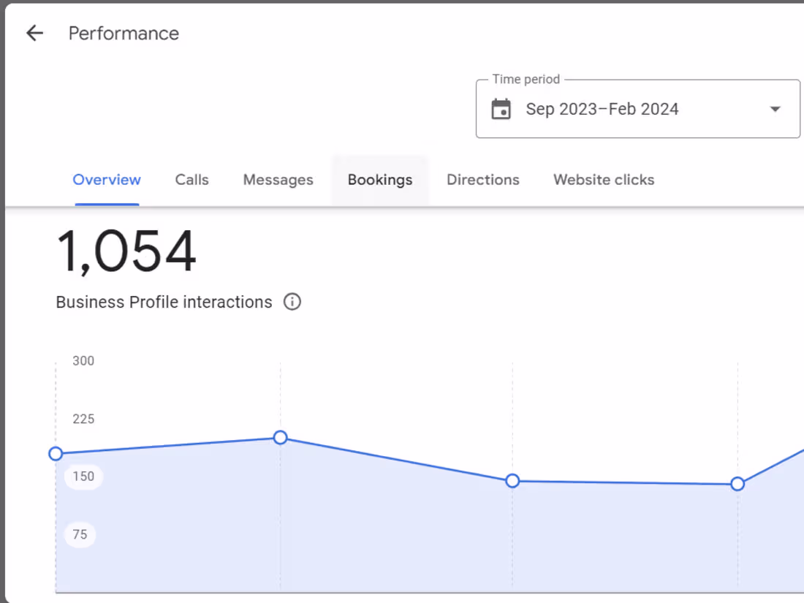Expand the Time period dropdown arrow
This screenshot has width=804, height=603.
click(x=775, y=110)
